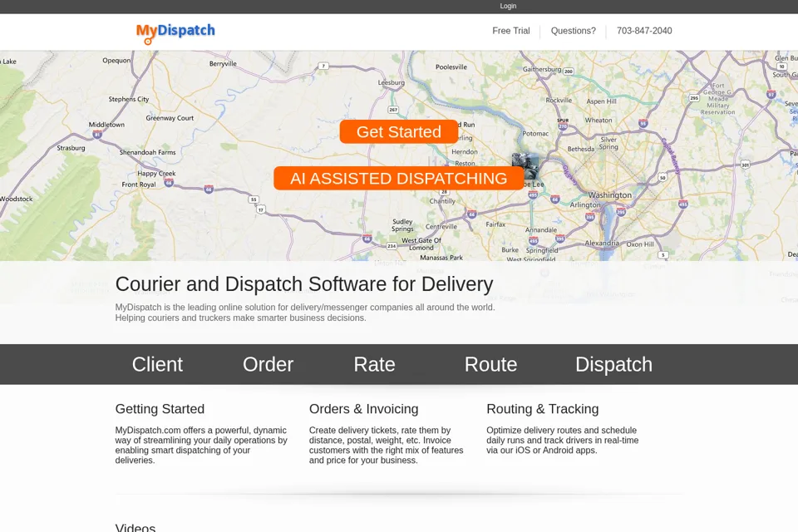Click the Get Started button
Screen dimensions: 798x532
(x=399, y=132)
